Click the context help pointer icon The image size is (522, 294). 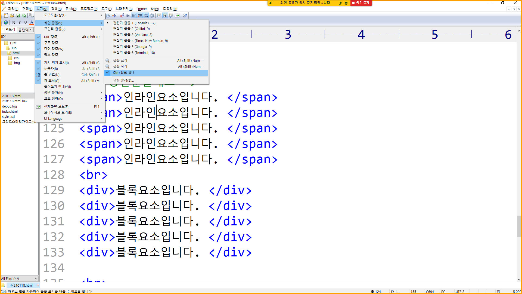[185, 16]
